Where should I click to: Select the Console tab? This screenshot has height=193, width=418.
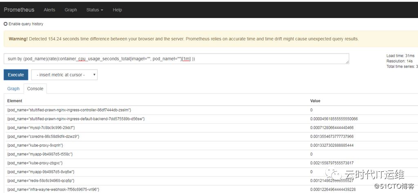pyautogui.click(x=35, y=89)
